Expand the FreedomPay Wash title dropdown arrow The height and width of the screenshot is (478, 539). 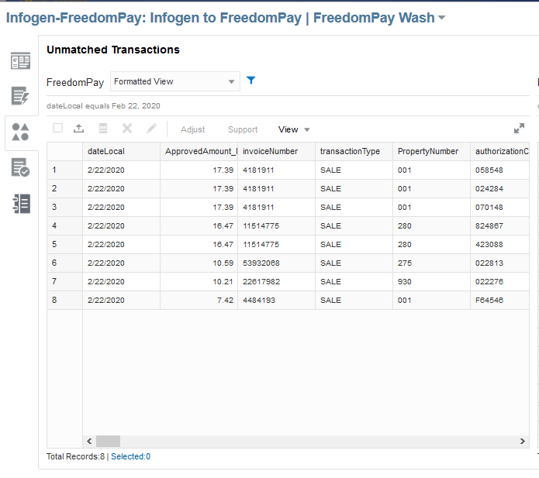(442, 18)
